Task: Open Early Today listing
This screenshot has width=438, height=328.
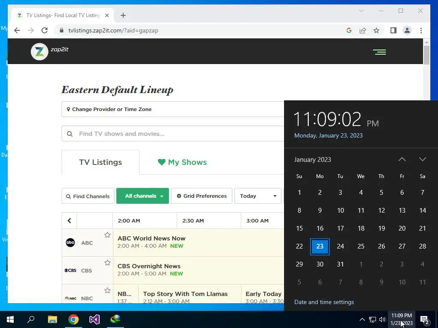Action: pos(263,294)
